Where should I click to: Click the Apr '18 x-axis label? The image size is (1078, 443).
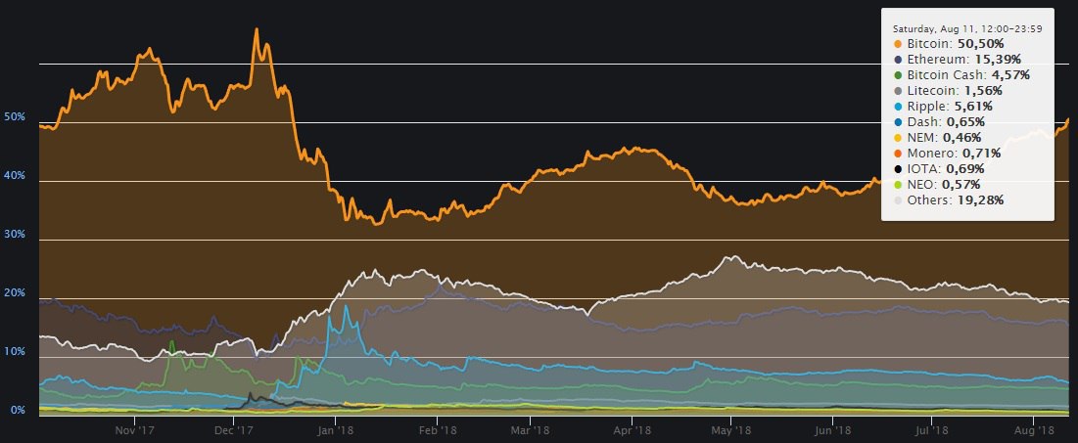632,430
